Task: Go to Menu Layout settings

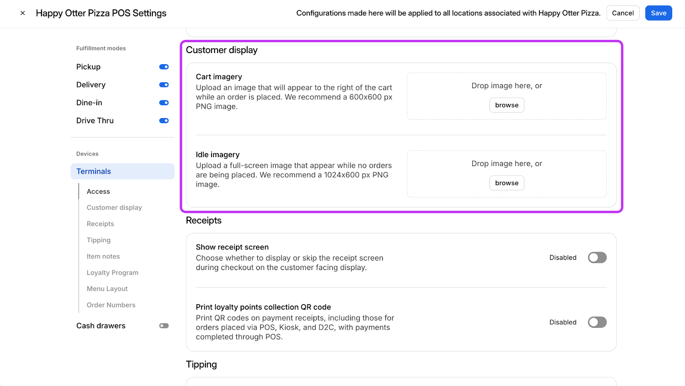Action: pos(107,289)
